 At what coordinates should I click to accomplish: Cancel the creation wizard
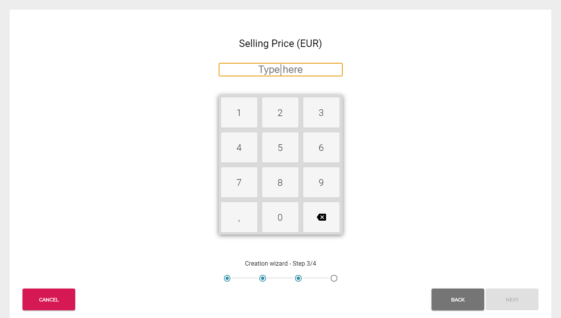point(48,299)
